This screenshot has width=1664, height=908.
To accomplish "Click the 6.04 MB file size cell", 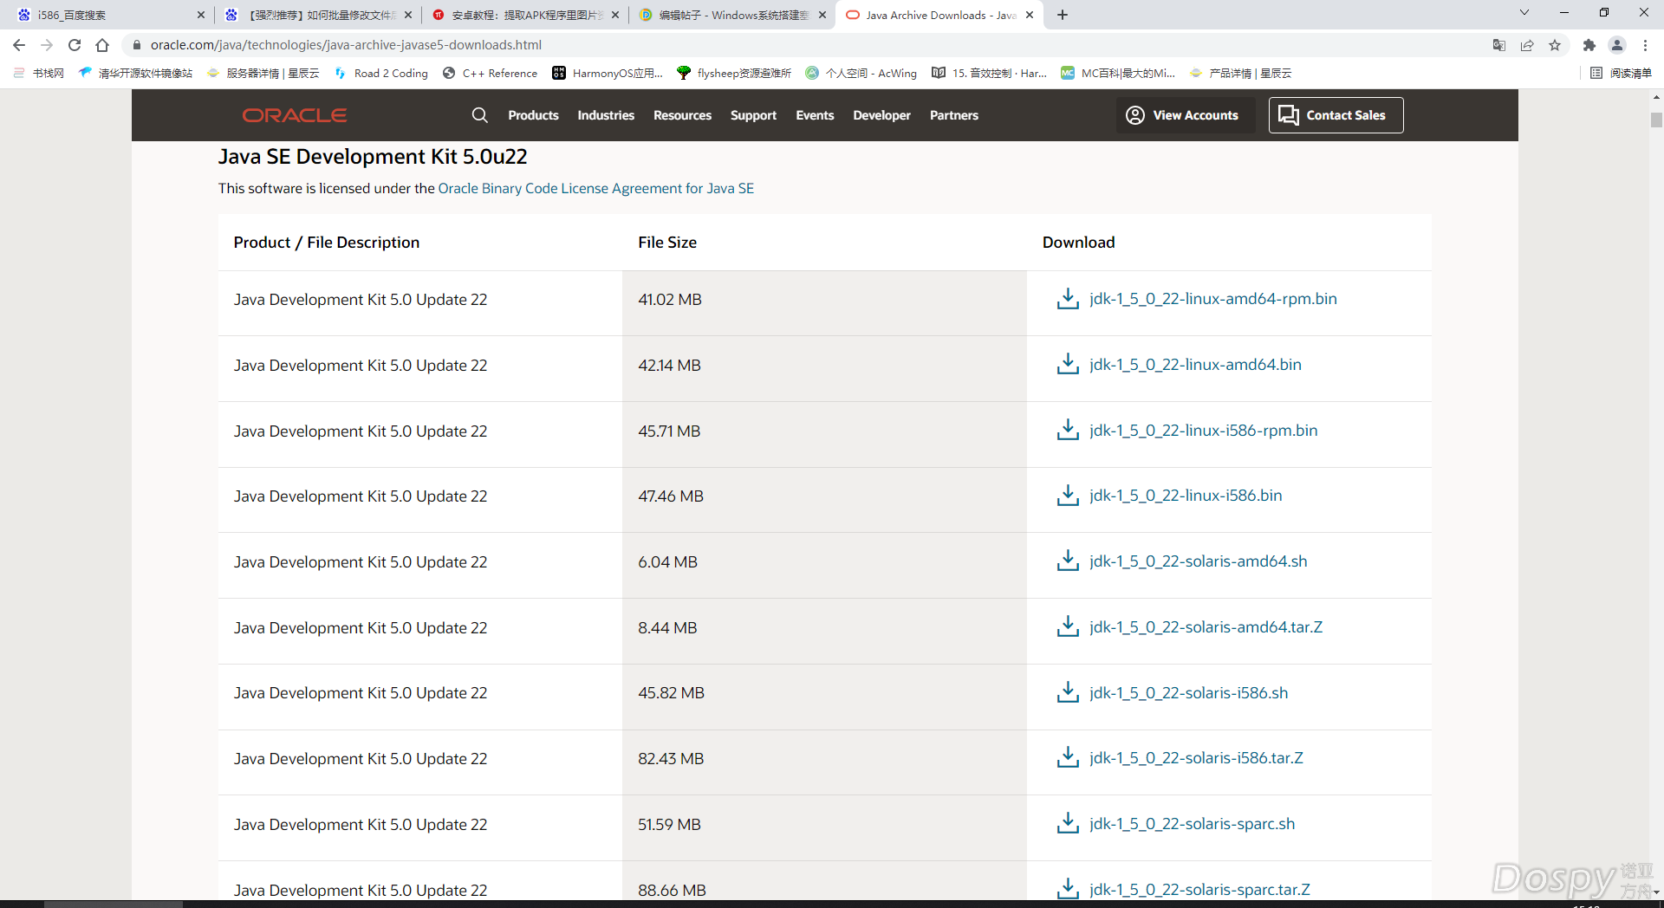I will point(824,566).
